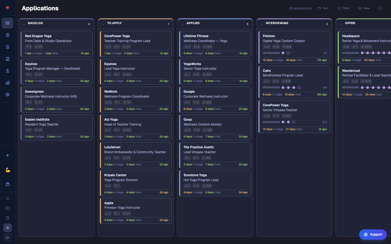This screenshot has width=391, height=244.
Task: Click "Wellness Coordinator — Yoga" on Lifetime Fitness card
Action: pyautogui.click(x=205, y=41)
